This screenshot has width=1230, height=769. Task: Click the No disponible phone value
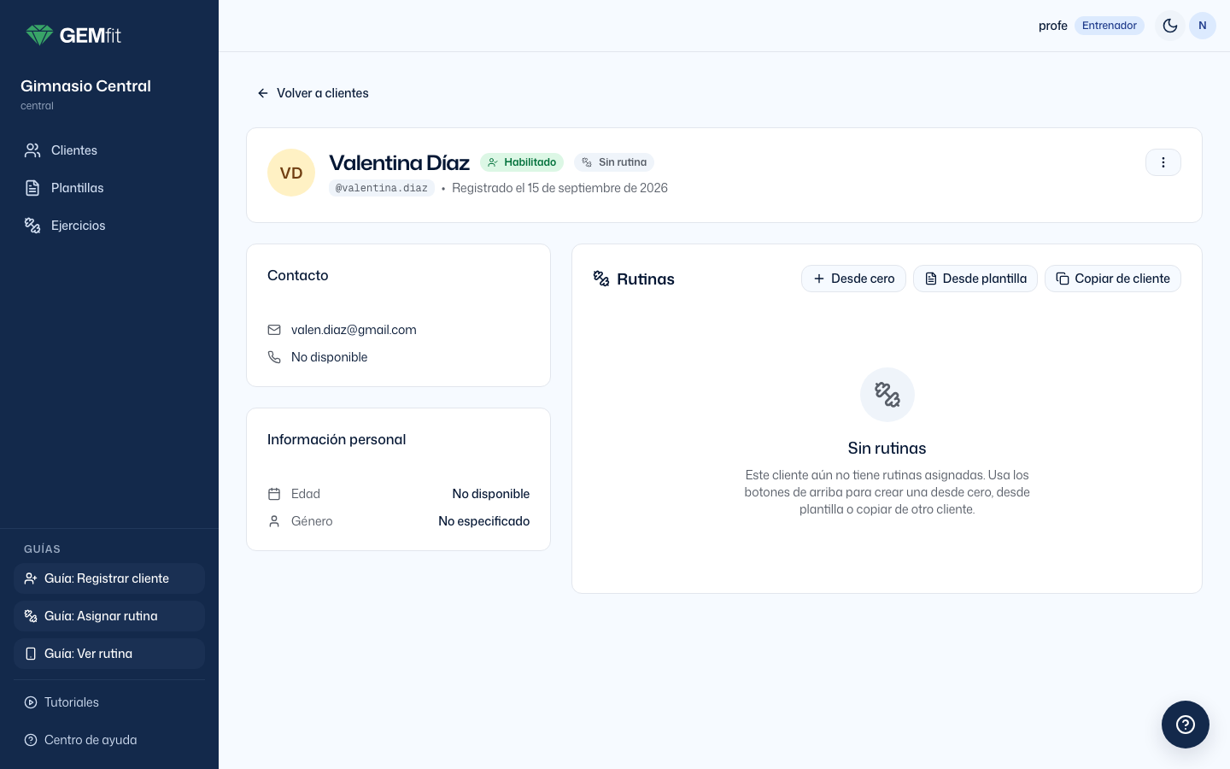(330, 357)
